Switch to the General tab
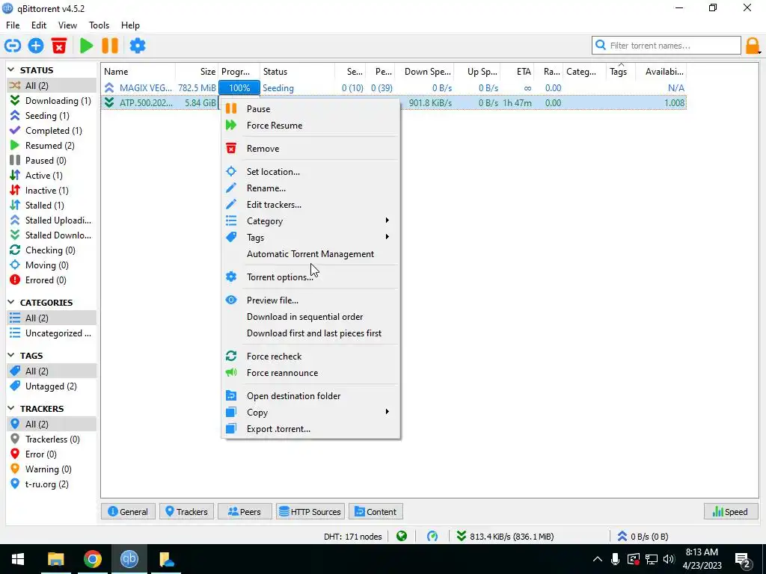The height and width of the screenshot is (574, 766). (128, 511)
